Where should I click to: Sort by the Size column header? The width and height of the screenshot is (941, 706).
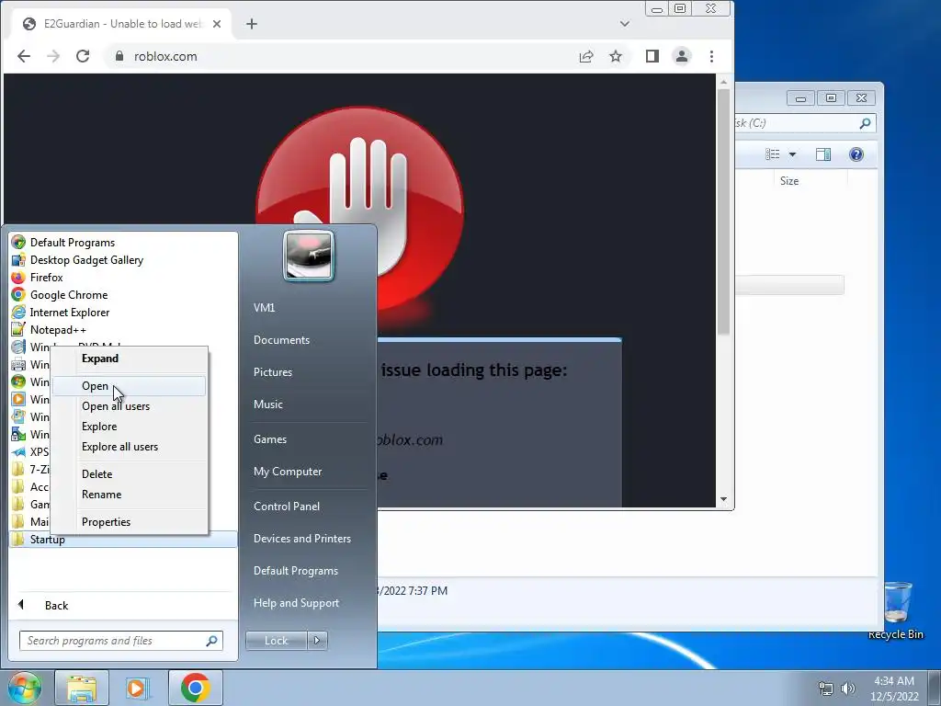pyautogui.click(x=788, y=181)
